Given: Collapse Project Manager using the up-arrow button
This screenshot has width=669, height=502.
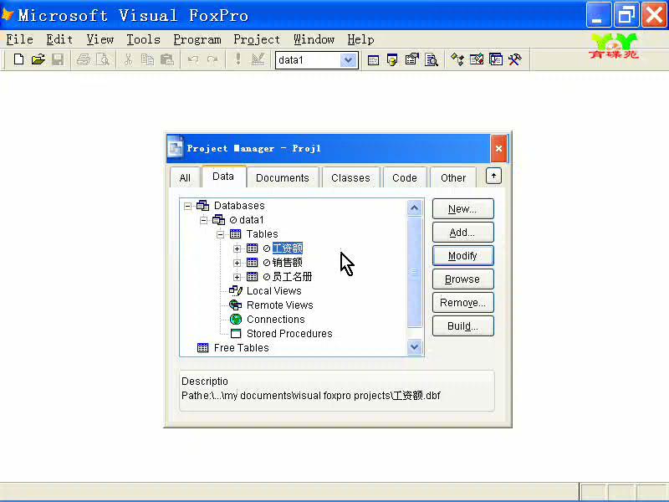Looking at the screenshot, I should (x=493, y=176).
